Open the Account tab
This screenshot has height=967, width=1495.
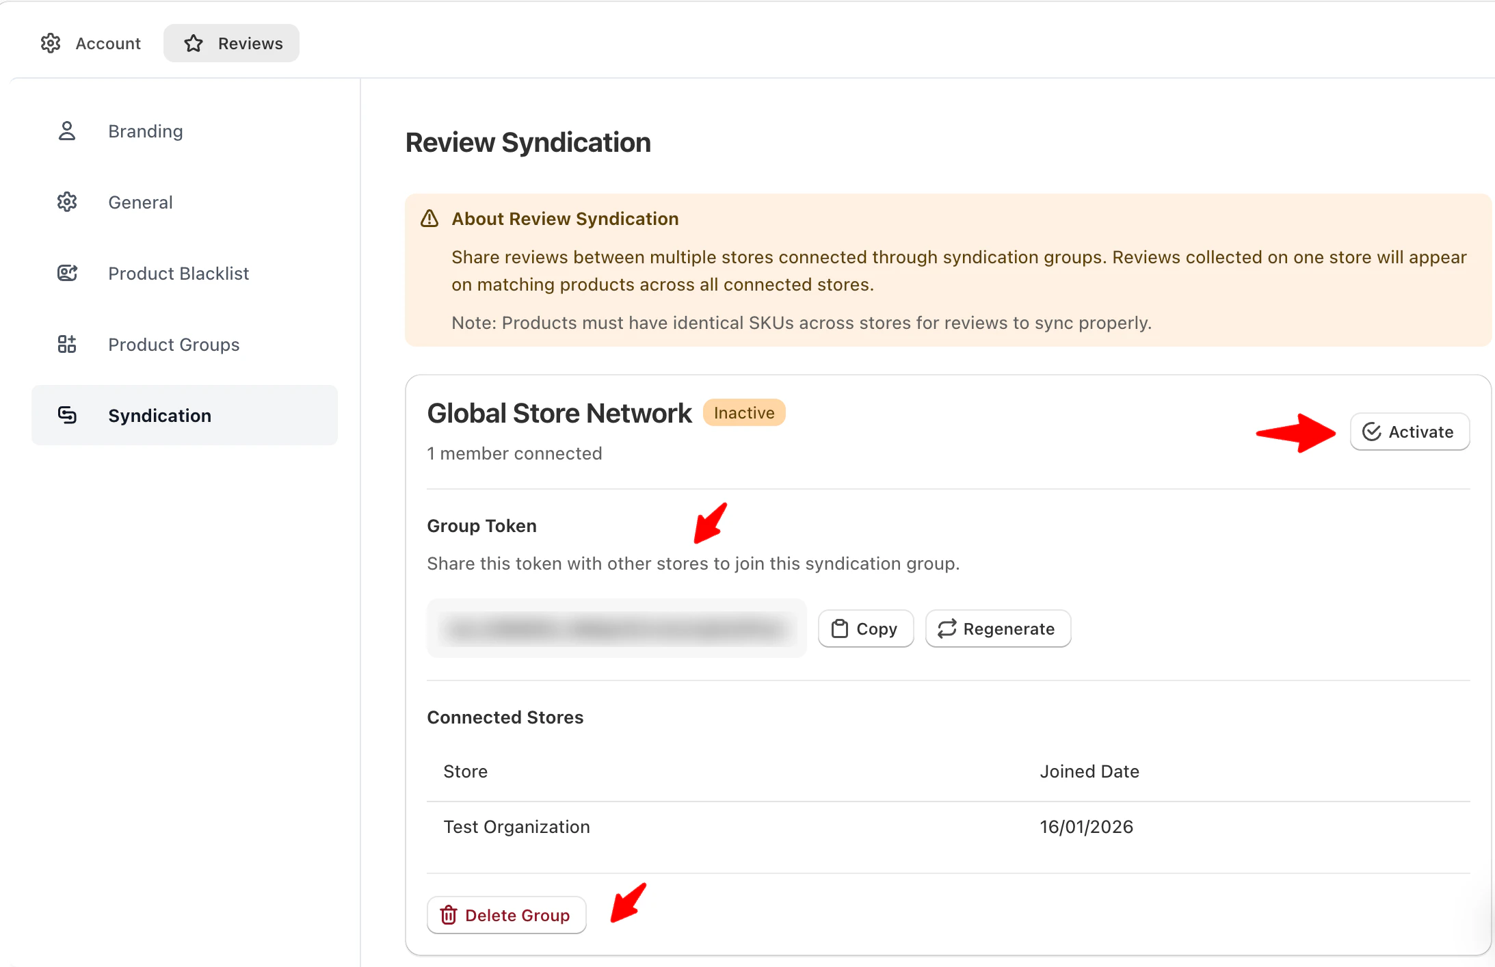pyautogui.click(x=91, y=43)
